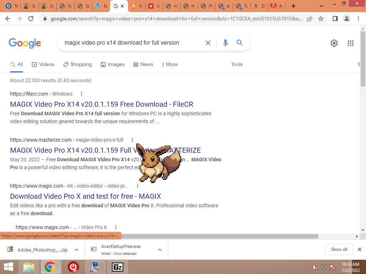Select the All results tab
This screenshot has width=366, height=274.
(x=16, y=65)
